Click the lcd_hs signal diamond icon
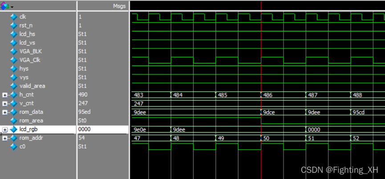Image resolution: width=385 pixels, height=179 pixels. point(13,34)
